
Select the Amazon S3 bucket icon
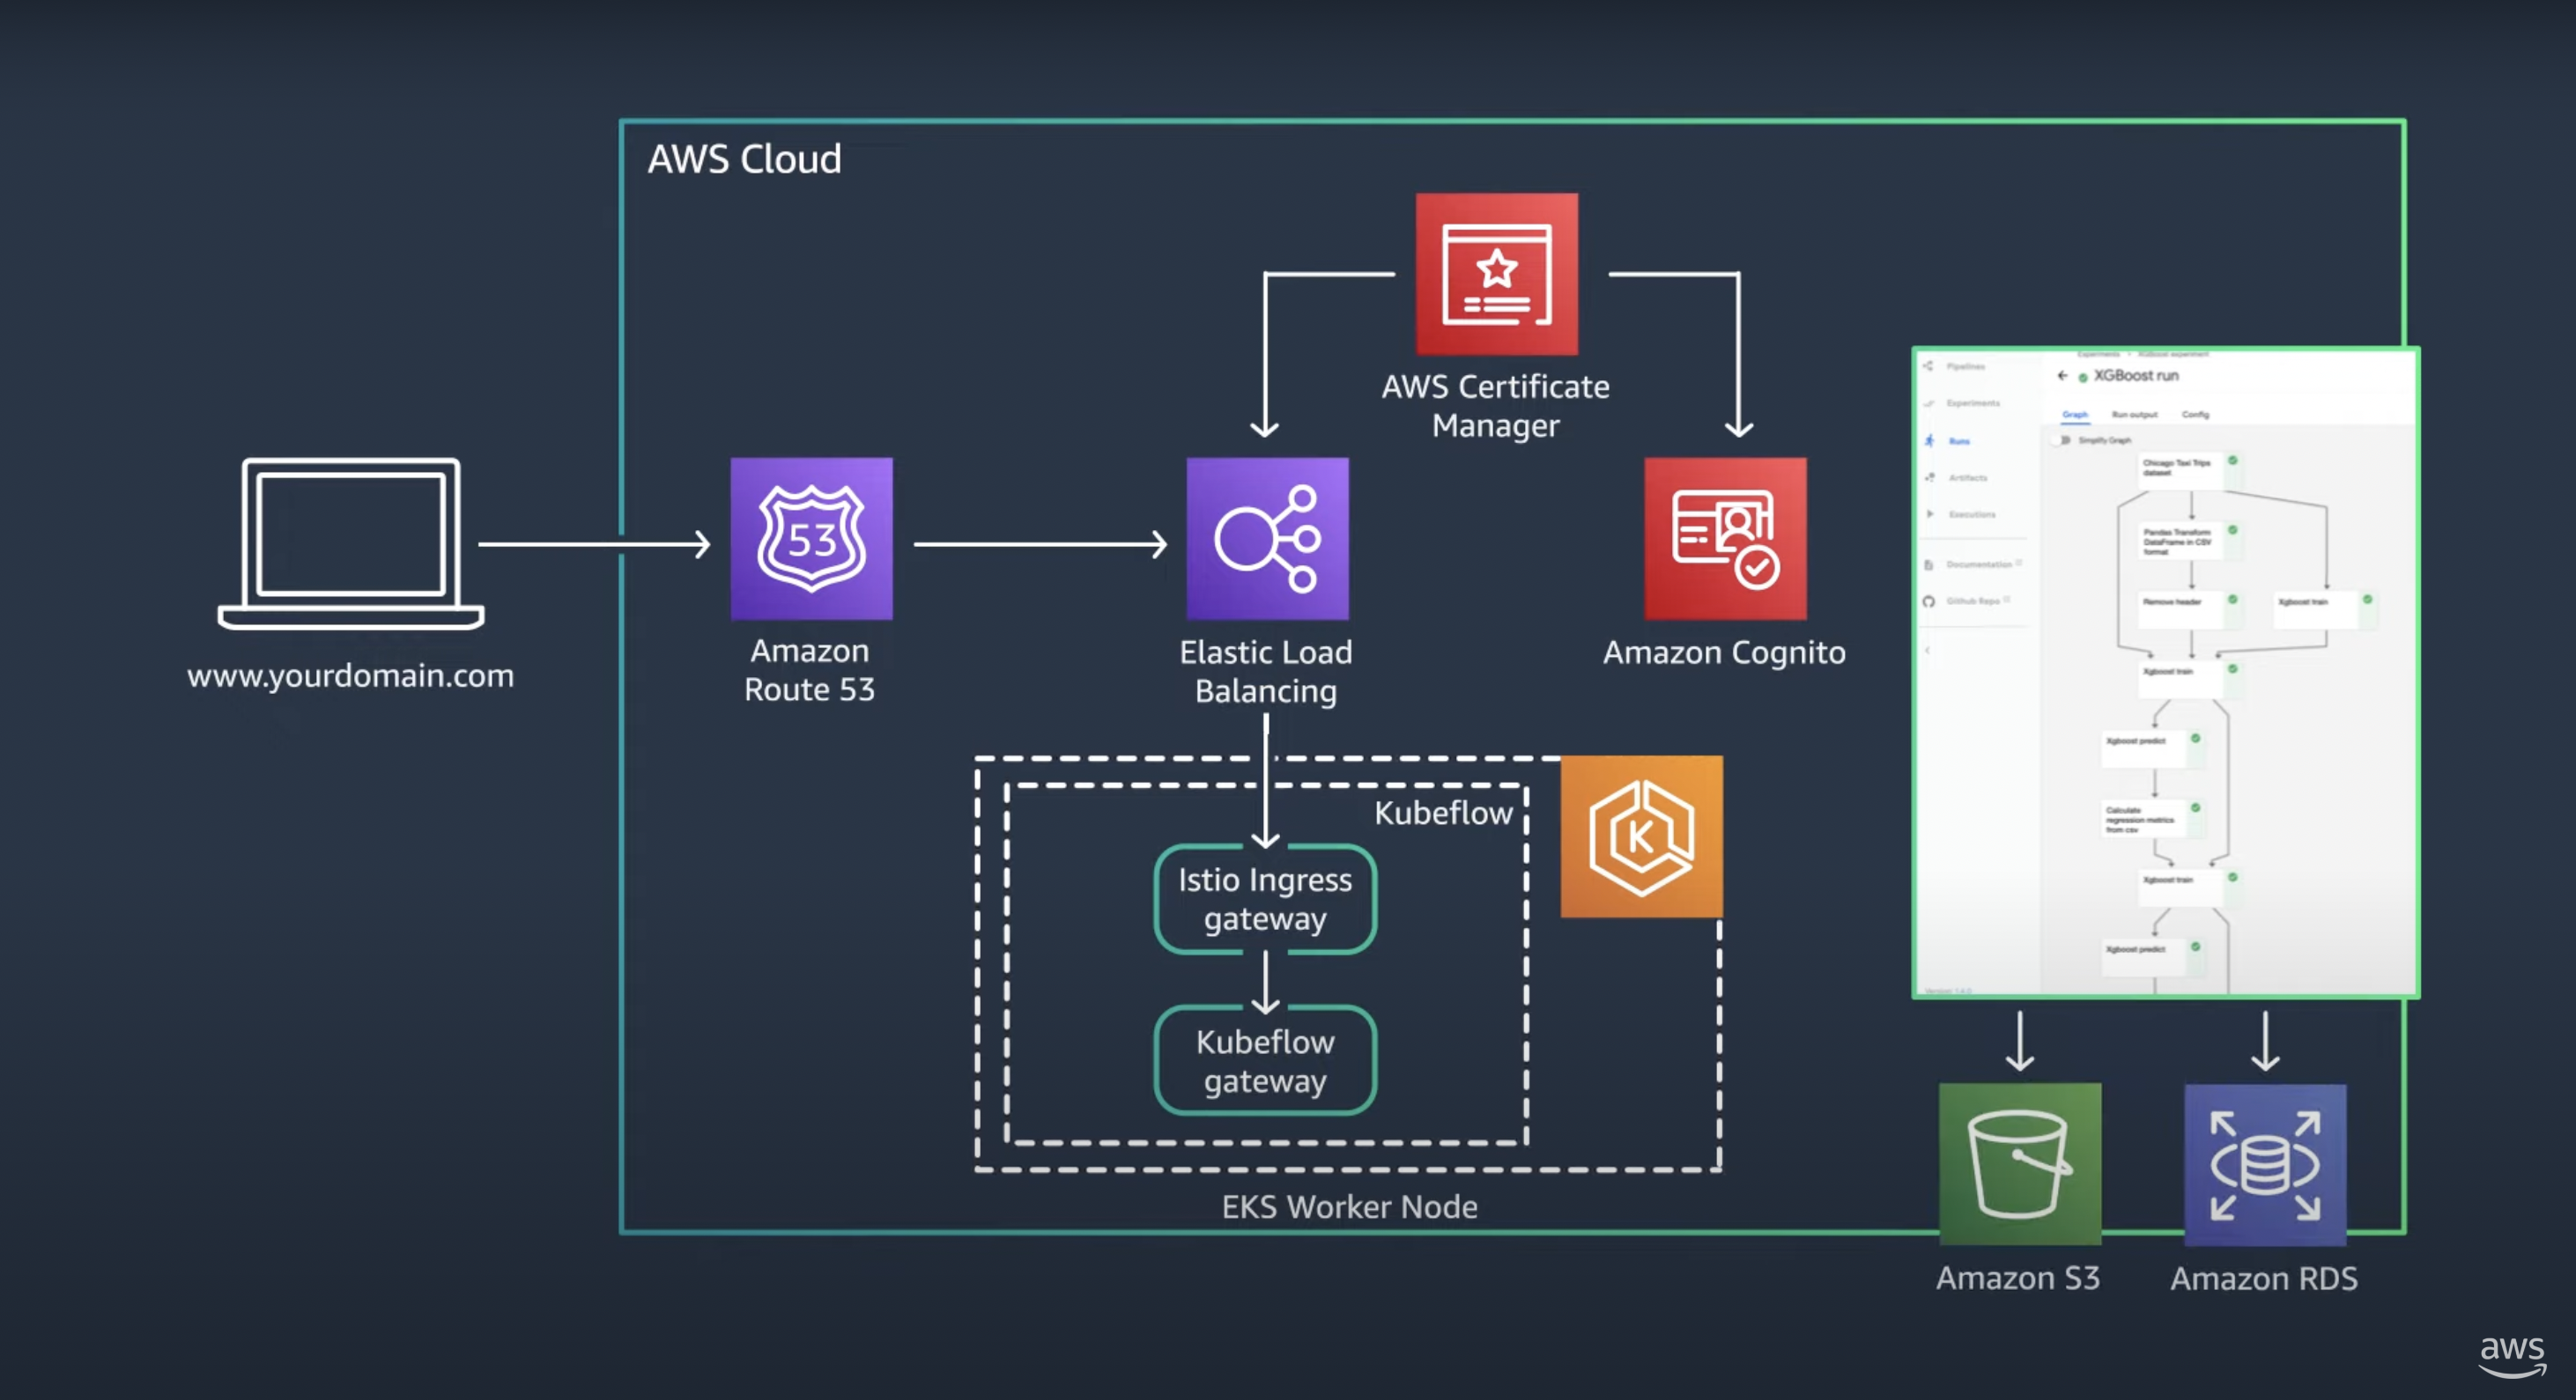2020,1164
